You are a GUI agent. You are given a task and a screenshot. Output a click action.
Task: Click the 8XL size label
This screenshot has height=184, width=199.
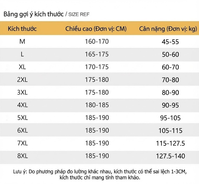coord(22,156)
